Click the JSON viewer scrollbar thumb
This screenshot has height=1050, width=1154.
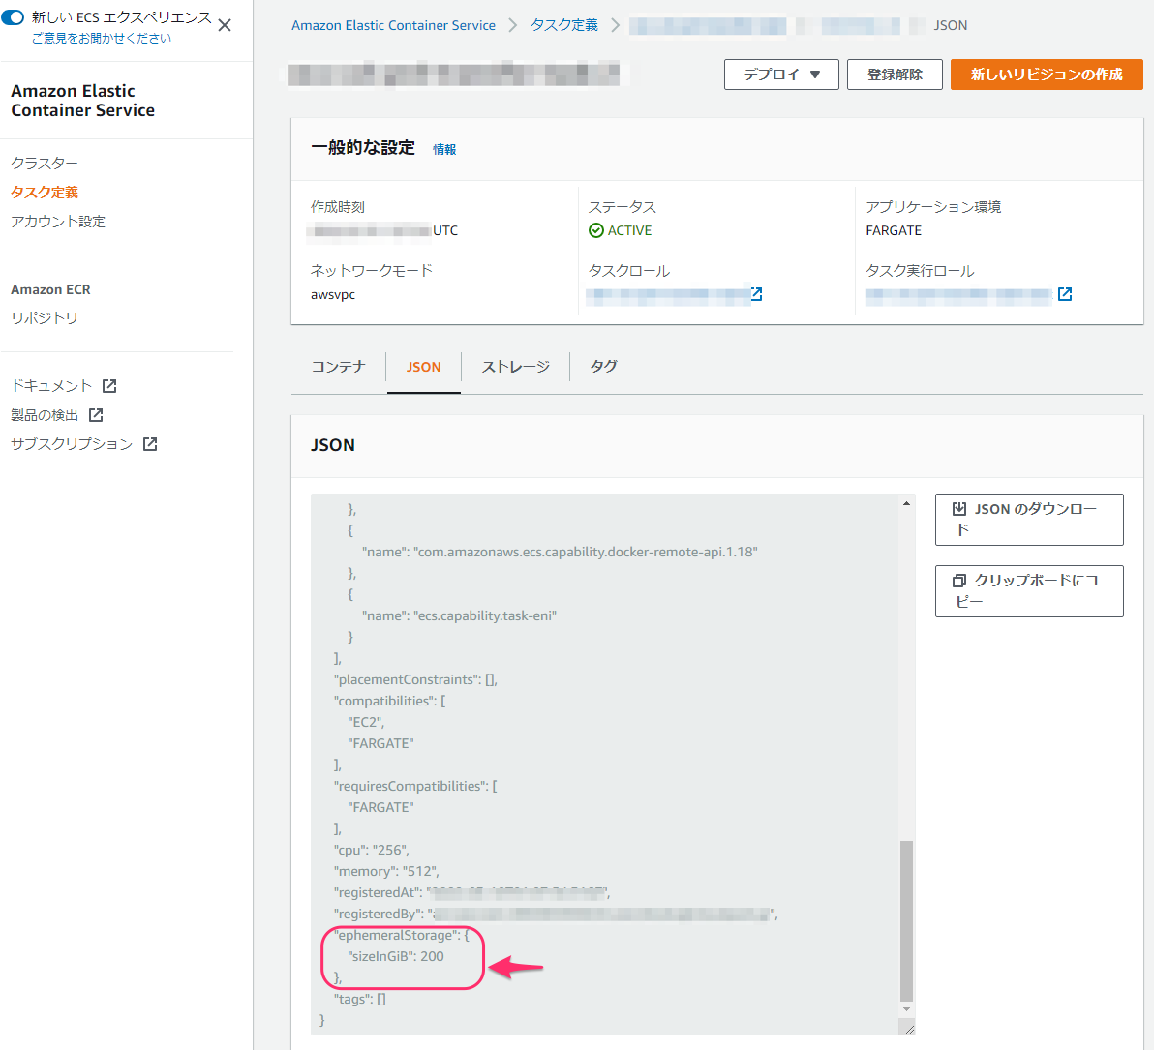tap(906, 921)
